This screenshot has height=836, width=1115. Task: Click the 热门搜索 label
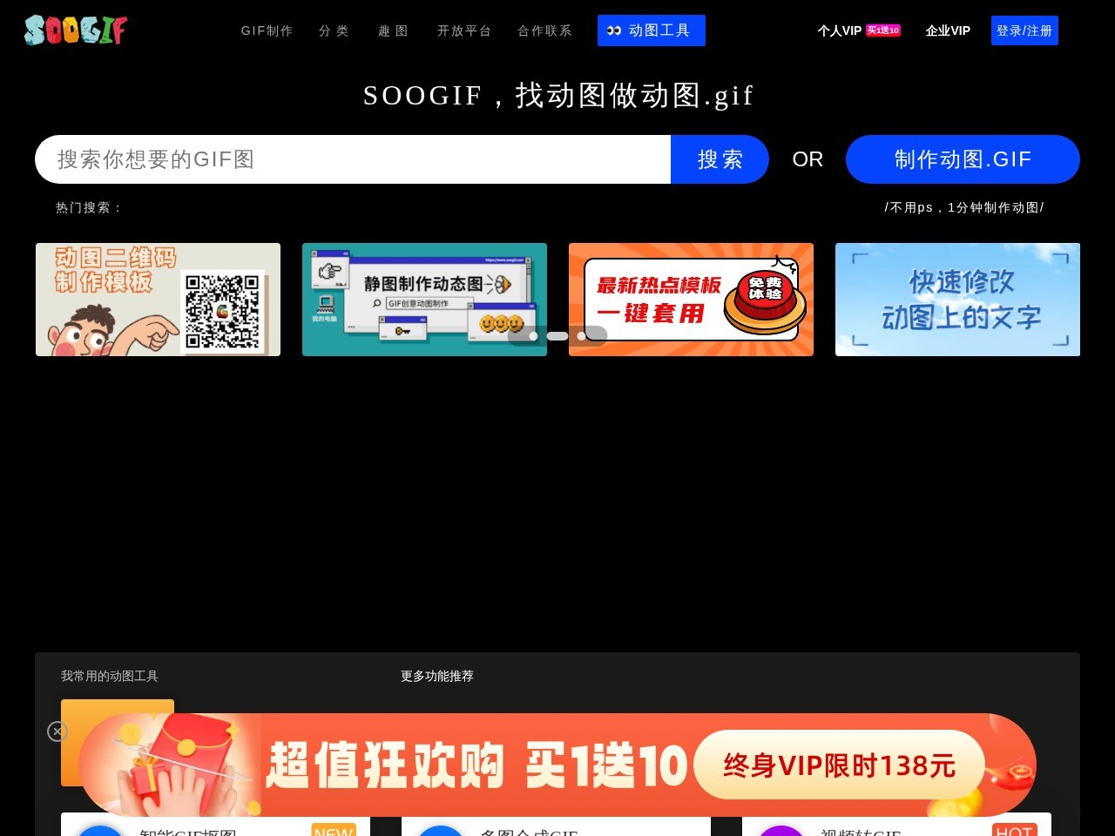point(89,207)
